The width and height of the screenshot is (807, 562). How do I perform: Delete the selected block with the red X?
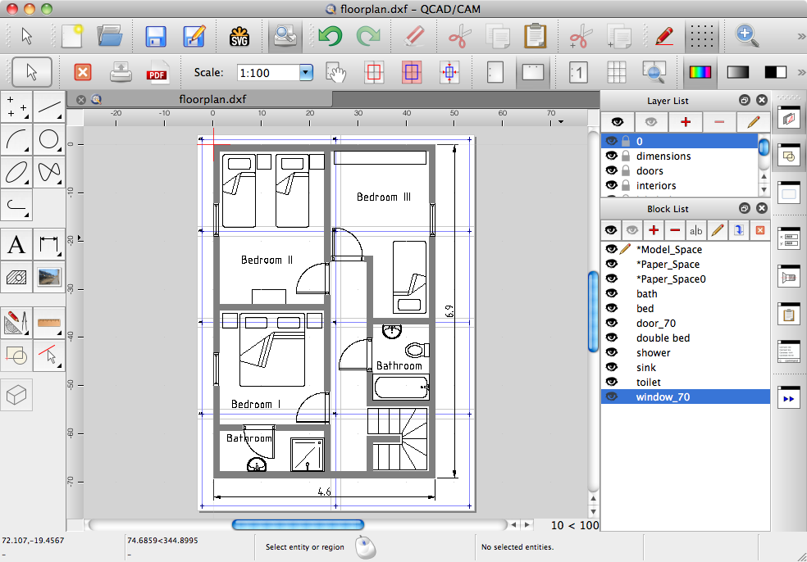point(759,230)
